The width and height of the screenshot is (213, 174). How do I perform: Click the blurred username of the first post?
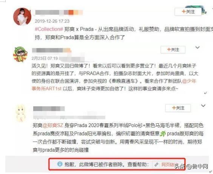coord(59,12)
